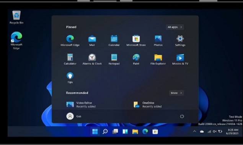Select the Microsoft Edge desktop shortcut
Image resolution: width=243 pixels, height=145 pixels.
(x=16, y=41)
